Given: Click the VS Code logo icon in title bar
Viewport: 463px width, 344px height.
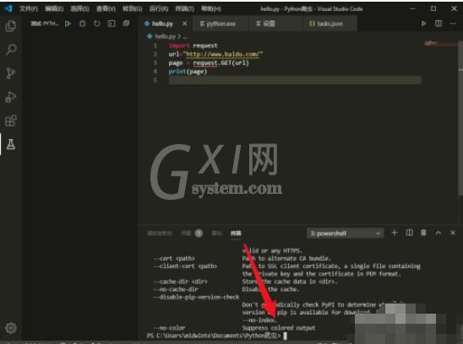Looking at the screenshot, I should (8, 8).
